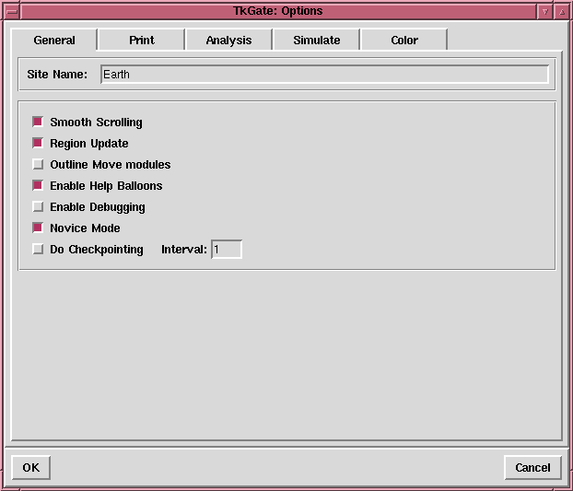Open the Analysis tab

coord(228,40)
